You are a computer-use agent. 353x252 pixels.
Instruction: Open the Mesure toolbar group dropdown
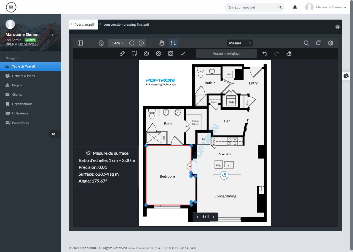point(240,43)
